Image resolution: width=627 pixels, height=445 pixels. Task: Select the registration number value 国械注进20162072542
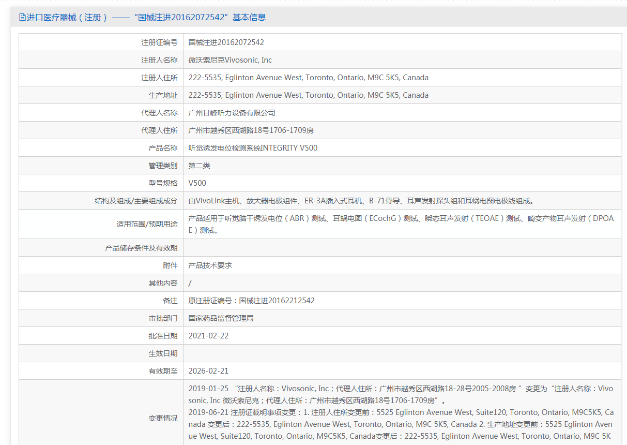226,42
